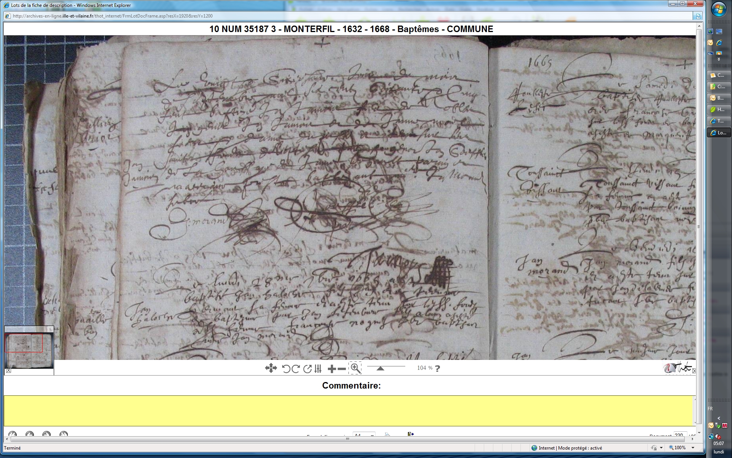Close the thumbnail navigator overview
This screenshot has height=458, width=732.
coord(8,371)
